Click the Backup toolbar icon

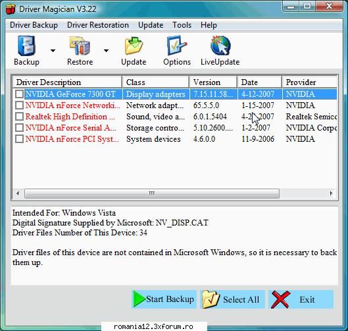[26, 45]
